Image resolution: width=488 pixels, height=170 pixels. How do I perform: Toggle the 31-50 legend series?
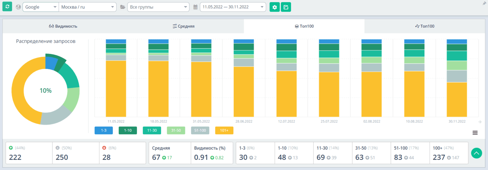click(x=176, y=130)
